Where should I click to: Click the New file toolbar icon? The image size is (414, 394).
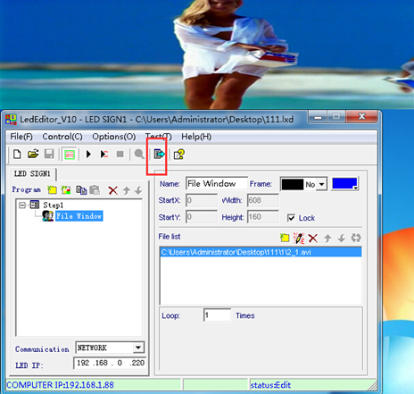(x=17, y=154)
